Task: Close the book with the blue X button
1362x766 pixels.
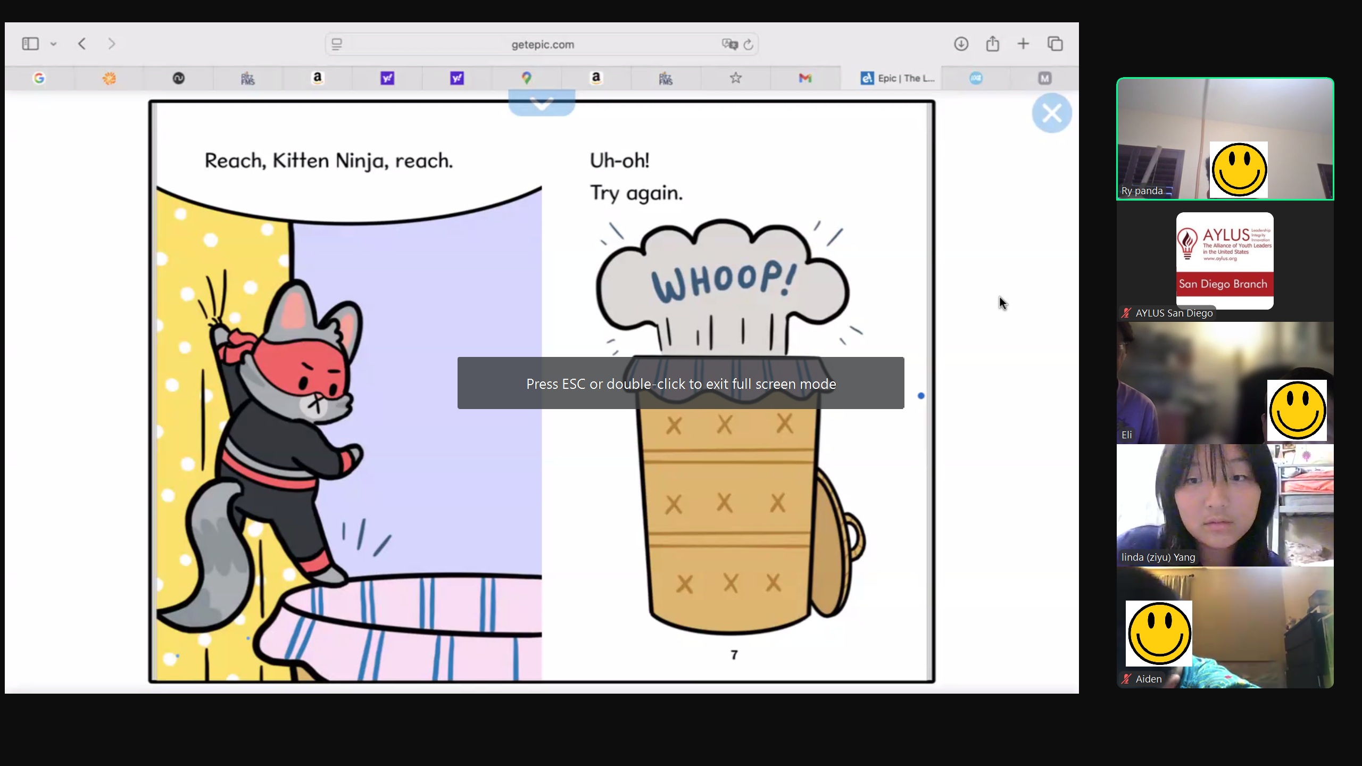Action: pos(1051,113)
